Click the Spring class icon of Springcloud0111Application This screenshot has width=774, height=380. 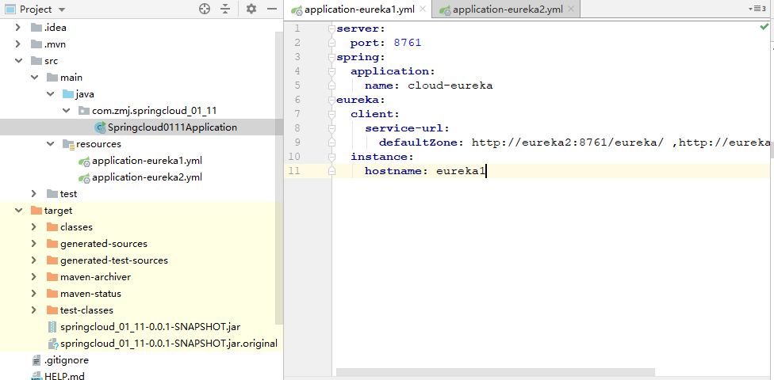click(x=100, y=127)
